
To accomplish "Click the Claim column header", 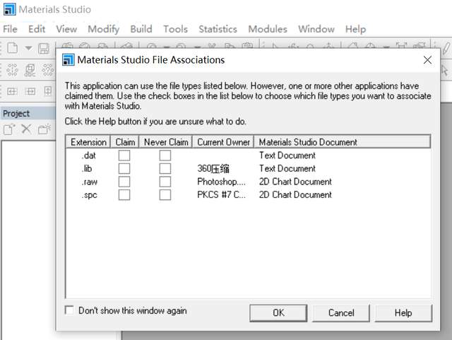I will pyautogui.click(x=125, y=142).
